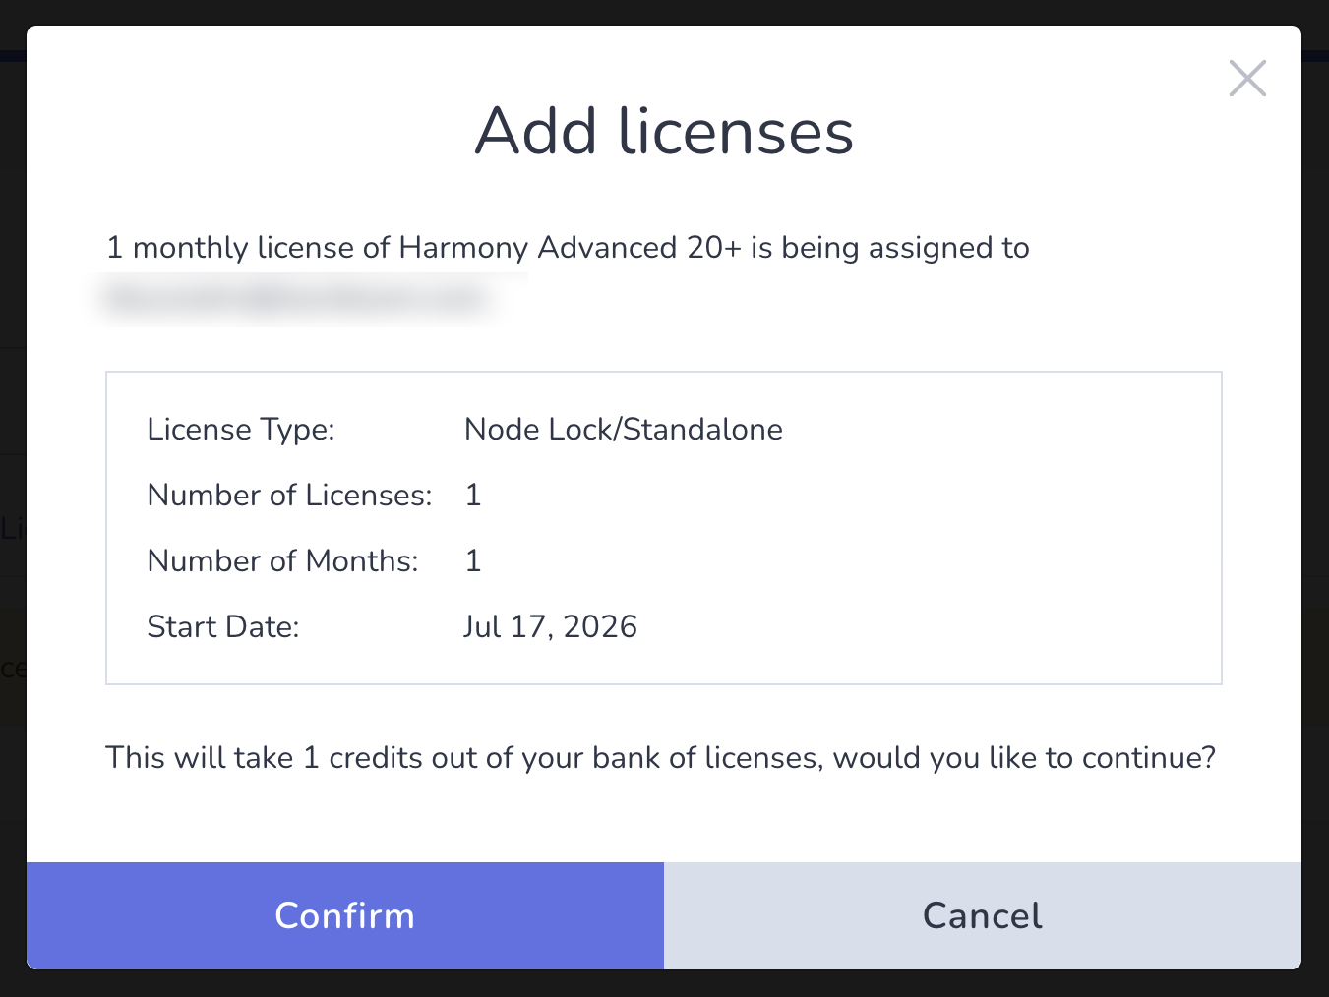Click the partially hidden "ce" text behind the dialog

pyautogui.click(x=12, y=670)
